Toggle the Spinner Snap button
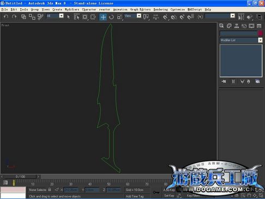This screenshot has width=265, height=199. (190, 17)
